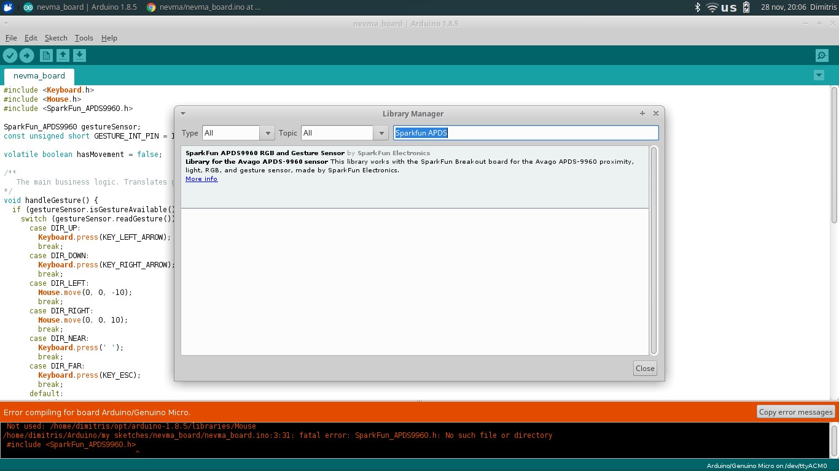The image size is (839, 471).
Task: Click the Library Manager results scrollbar
Action: [x=654, y=250]
